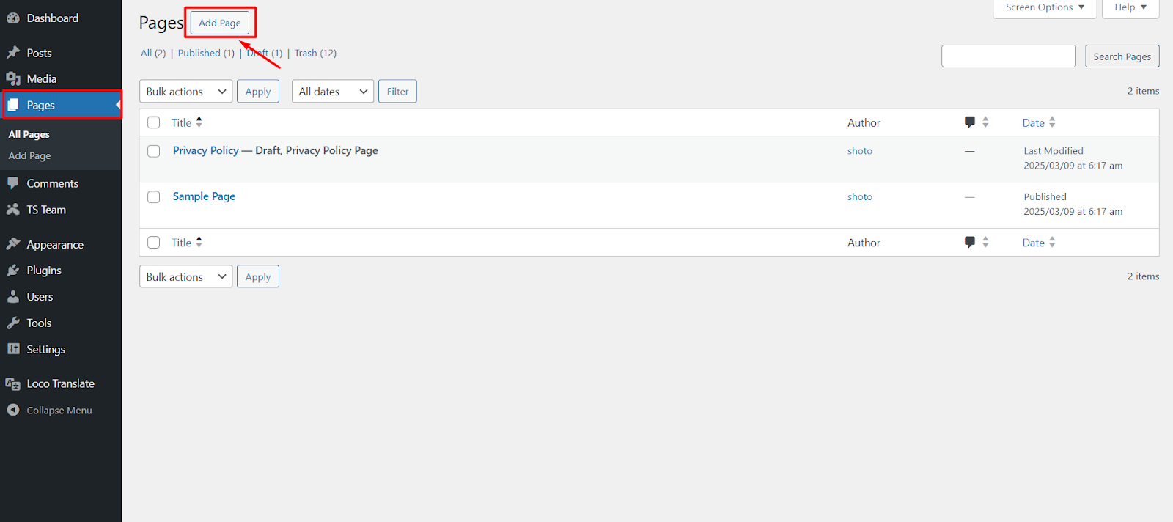Toggle the select-all checkbox in table header

click(153, 122)
